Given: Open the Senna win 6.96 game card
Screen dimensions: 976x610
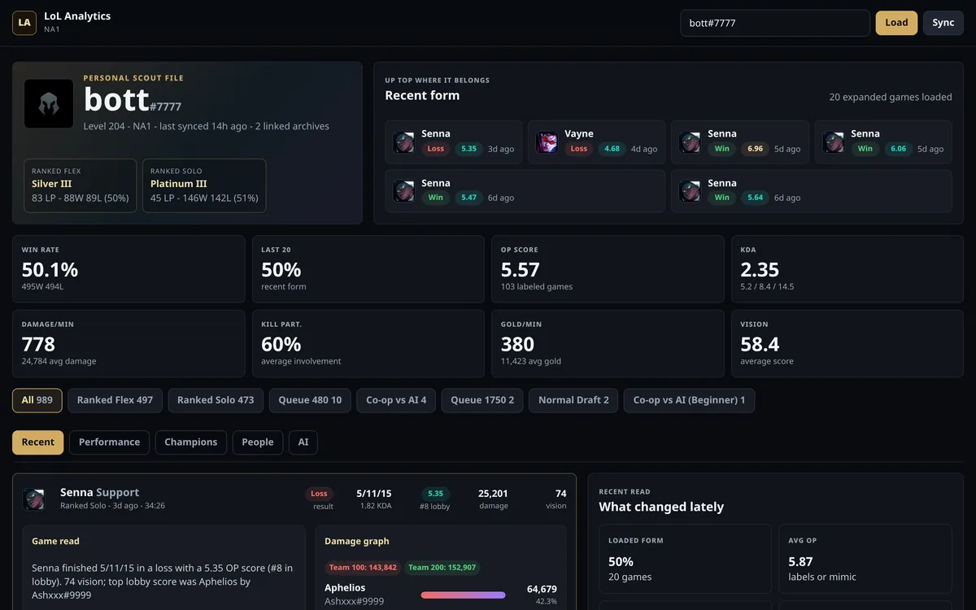Looking at the screenshot, I should point(740,142).
